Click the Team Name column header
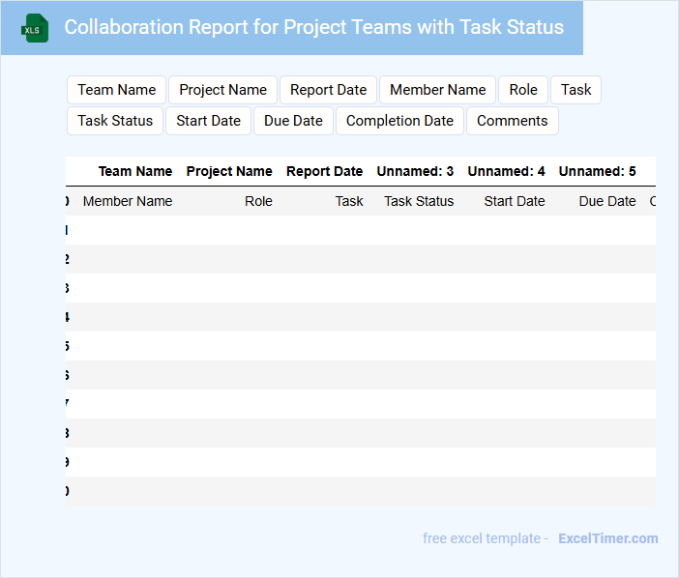 pos(135,171)
